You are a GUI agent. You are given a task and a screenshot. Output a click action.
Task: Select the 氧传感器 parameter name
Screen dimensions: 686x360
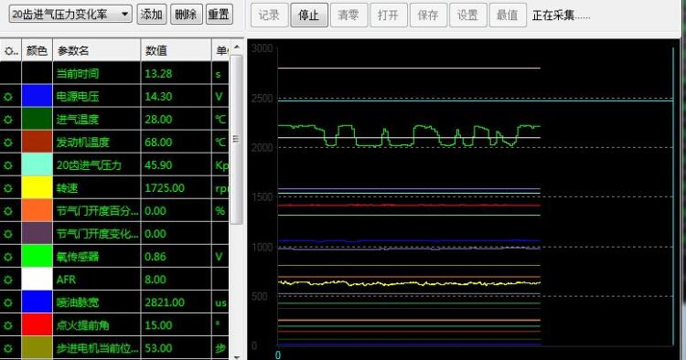coord(78,257)
